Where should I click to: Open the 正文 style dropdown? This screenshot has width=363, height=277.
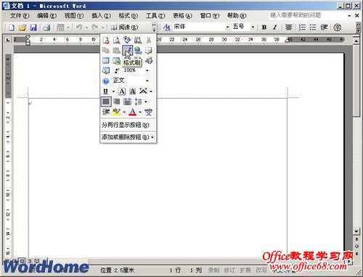pos(147,80)
